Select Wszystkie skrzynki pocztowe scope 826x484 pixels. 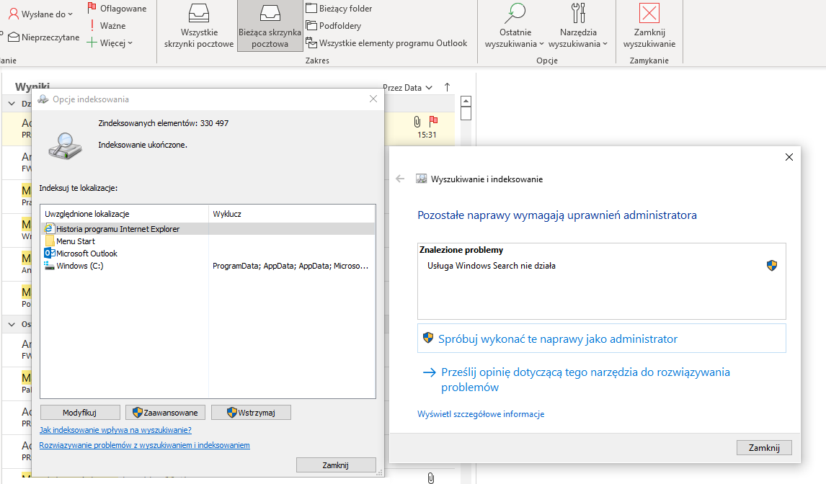click(x=199, y=26)
